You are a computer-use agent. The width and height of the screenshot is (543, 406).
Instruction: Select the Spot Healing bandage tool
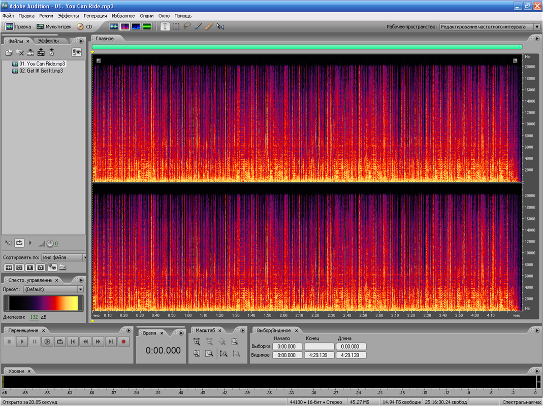[209, 26]
